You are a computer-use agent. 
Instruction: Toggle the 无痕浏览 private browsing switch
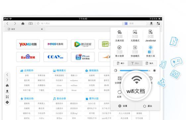(119, 37)
